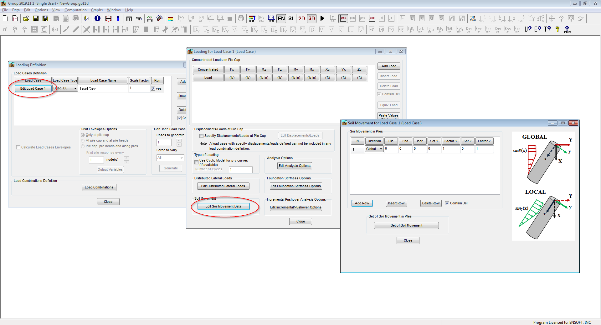Enable Use Cyclic Model for p-y curves

(x=197, y=162)
